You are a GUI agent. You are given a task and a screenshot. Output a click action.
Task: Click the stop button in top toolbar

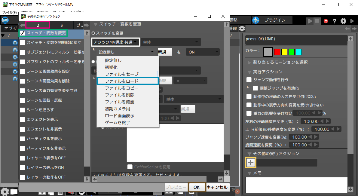coord(317,21)
